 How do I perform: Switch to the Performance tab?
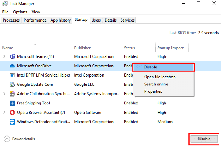(35, 20)
